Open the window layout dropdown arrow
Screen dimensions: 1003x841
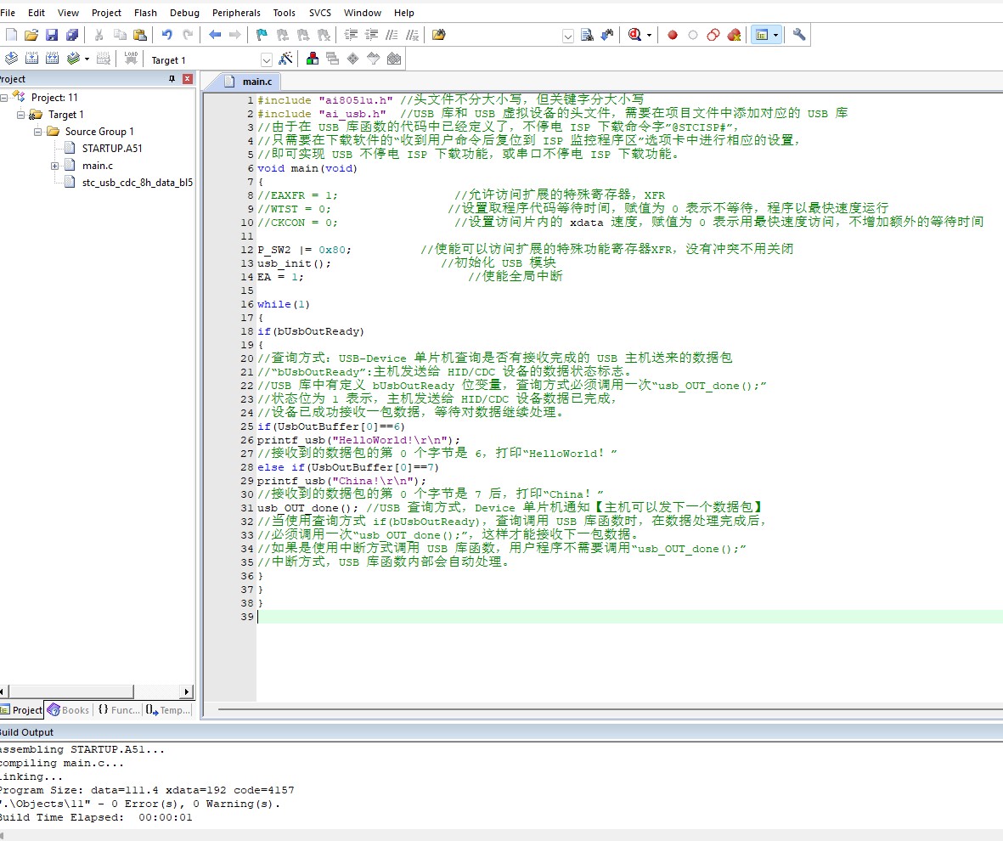[776, 35]
